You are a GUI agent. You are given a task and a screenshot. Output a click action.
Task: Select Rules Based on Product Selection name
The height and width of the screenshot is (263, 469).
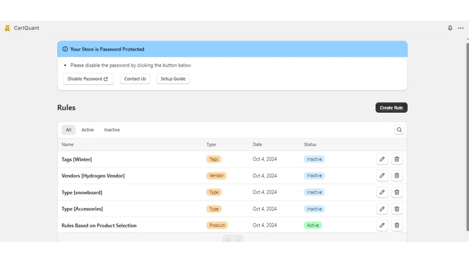(x=99, y=226)
